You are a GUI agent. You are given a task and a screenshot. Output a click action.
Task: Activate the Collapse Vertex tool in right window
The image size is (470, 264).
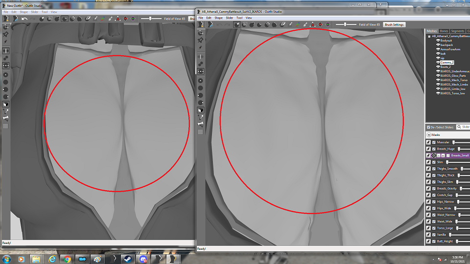tap(313, 24)
